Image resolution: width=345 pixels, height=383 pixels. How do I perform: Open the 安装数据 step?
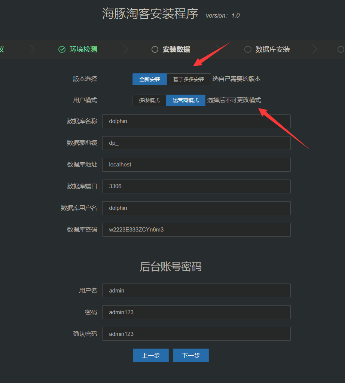[176, 49]
